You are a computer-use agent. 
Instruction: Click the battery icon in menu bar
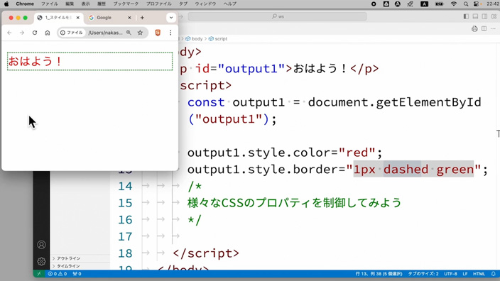tap(440, 4)
